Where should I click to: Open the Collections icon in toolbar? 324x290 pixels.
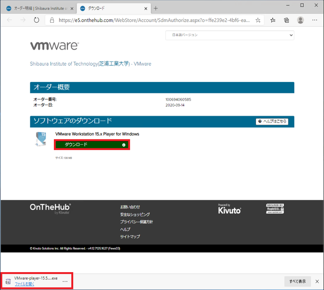point(286,20)
